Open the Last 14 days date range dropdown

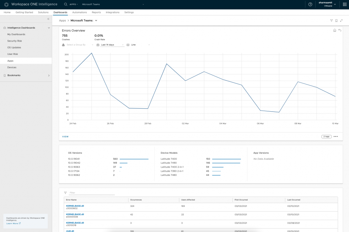point(111,45)
